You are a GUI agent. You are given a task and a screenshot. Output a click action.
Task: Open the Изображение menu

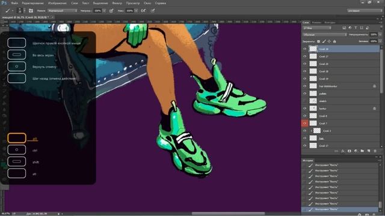tap(57, 3)
